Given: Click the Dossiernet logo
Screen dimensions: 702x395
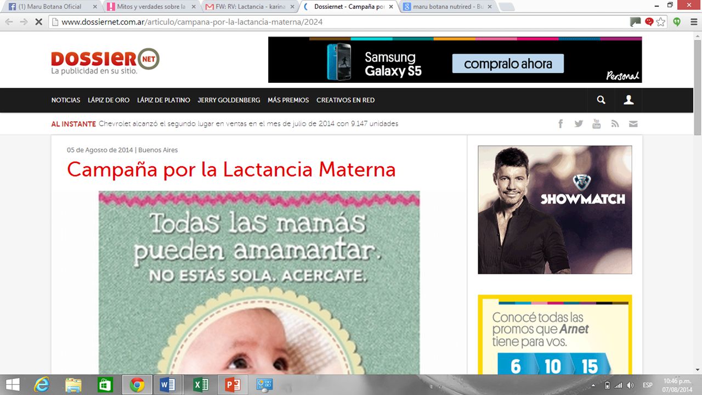Looking at the screenshot, I should 105,61.
